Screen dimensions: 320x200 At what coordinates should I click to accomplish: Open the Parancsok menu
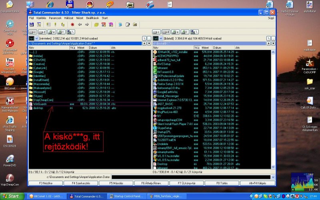coord(55,18)
